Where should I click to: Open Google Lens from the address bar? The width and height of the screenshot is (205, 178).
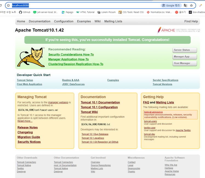(171, 5)
